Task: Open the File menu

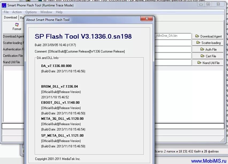Action: pos(6,12)
